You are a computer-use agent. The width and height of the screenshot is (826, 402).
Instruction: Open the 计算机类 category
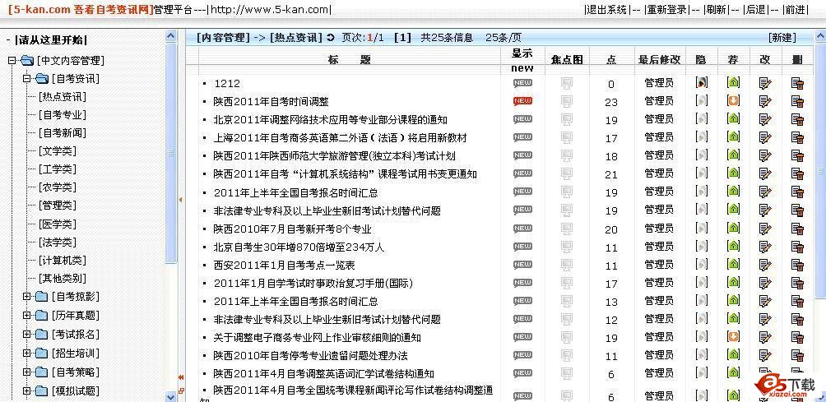[x=63, y=261]
